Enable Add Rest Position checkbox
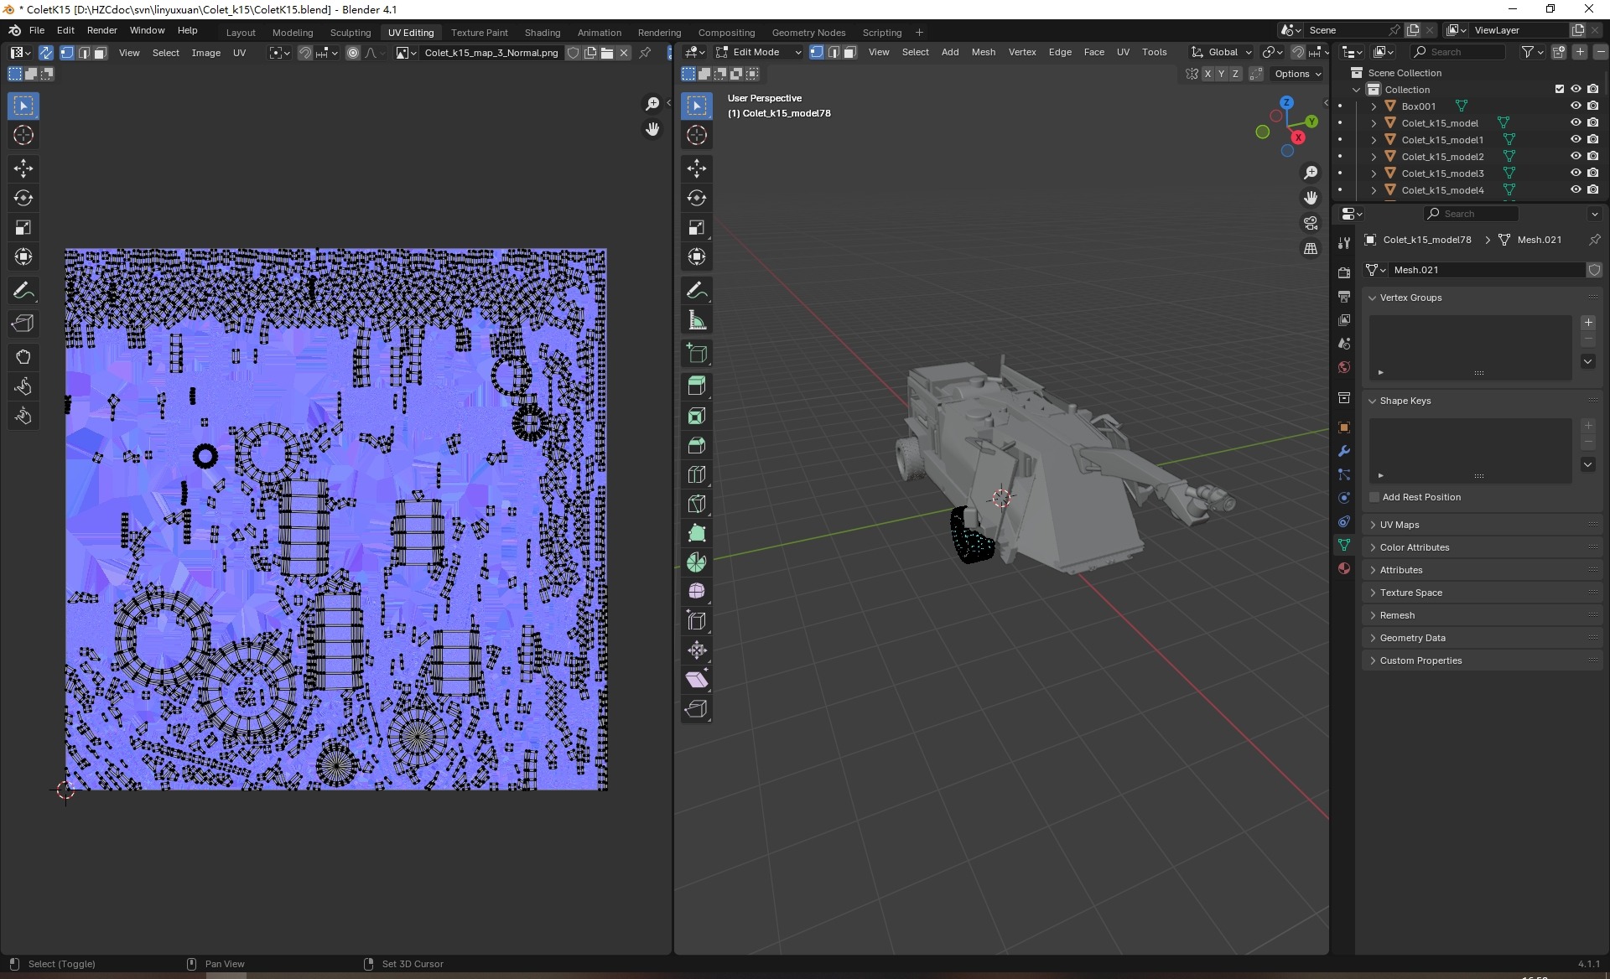The image size is (1610, 979). pos(1374,497)
